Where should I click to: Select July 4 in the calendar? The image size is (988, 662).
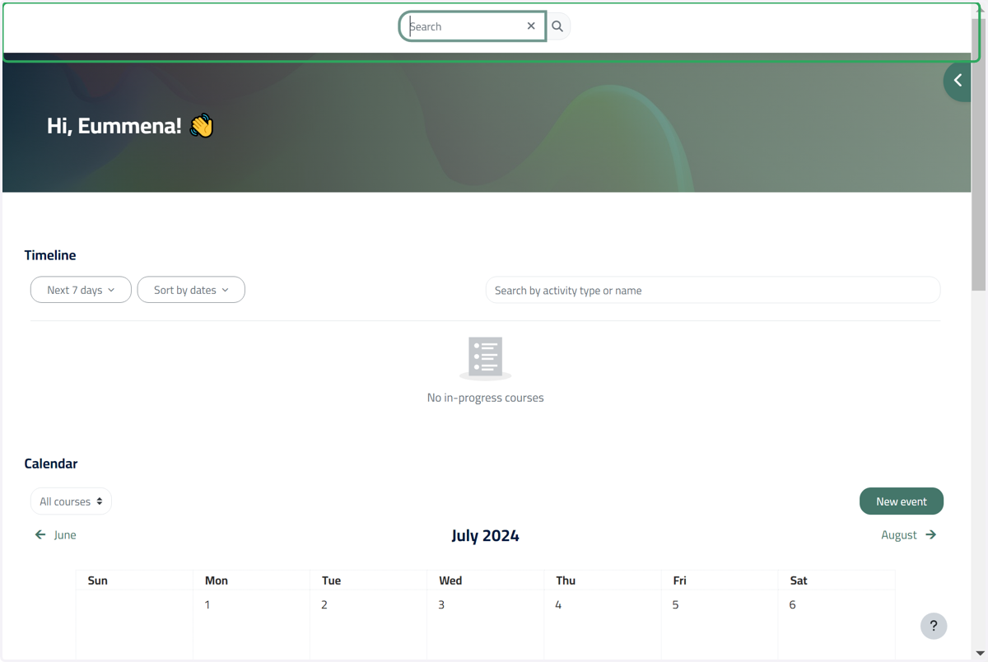tap(558, 605)
